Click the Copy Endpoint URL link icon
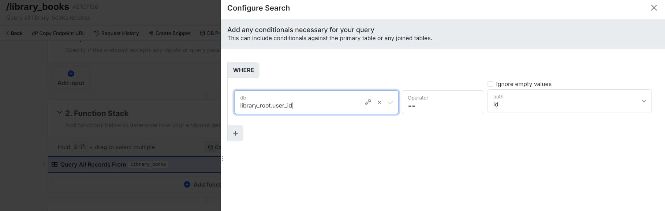 [35, 33]
